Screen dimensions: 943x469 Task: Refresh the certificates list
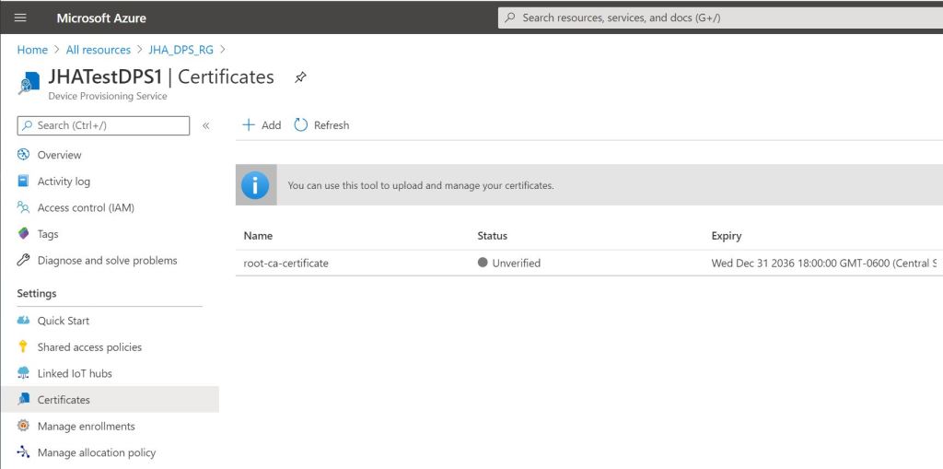tap(321, 125)
